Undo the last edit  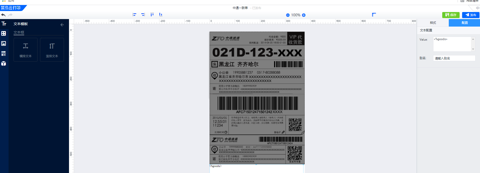(x=3, y=15)
